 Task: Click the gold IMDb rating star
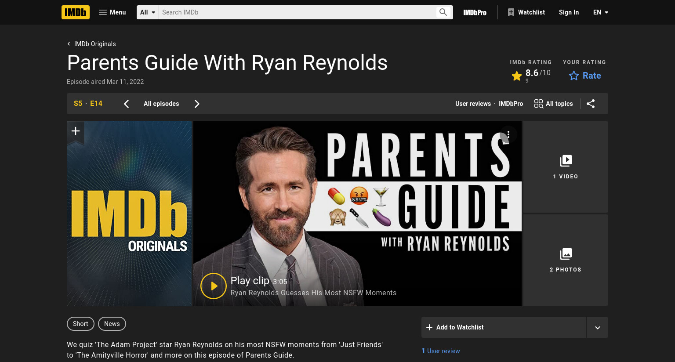click(x=517, y=76)
